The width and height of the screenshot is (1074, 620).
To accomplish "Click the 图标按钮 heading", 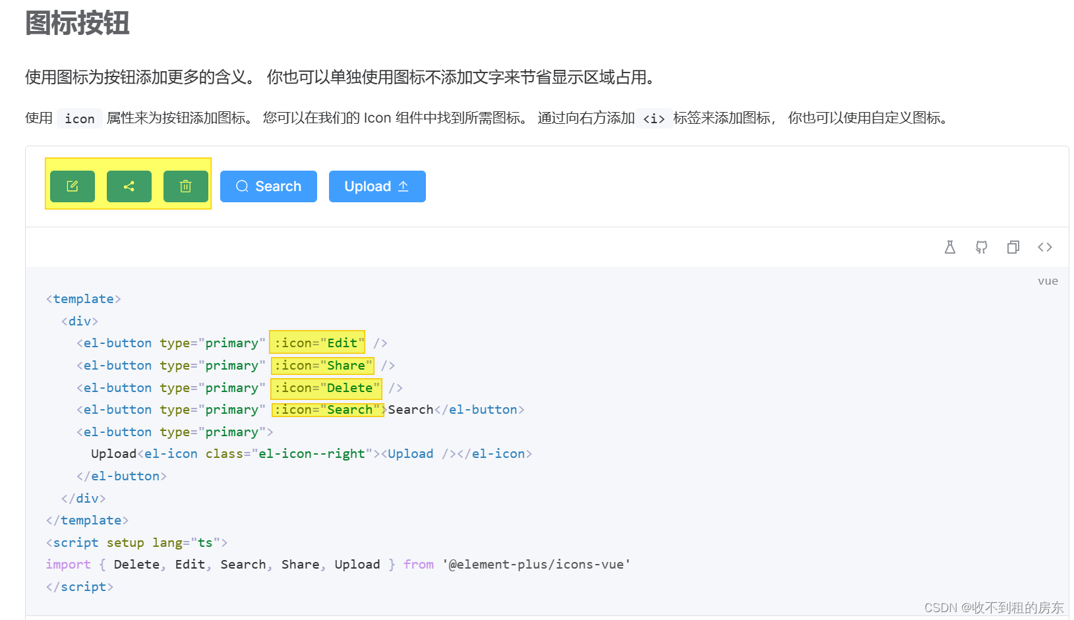I will click(77, 23).
